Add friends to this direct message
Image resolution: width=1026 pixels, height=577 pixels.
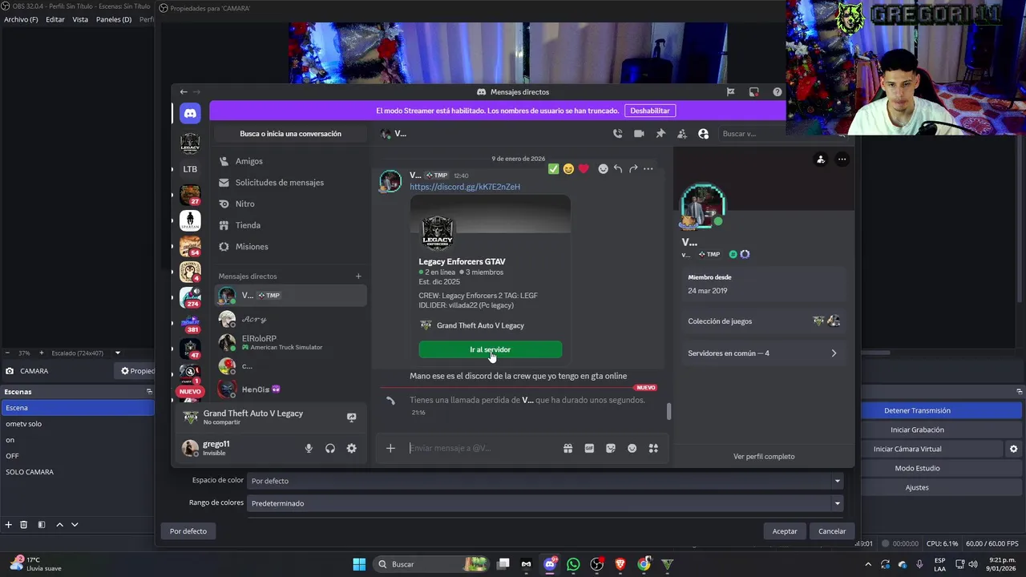pyautogui.click(x=682, y=134)
